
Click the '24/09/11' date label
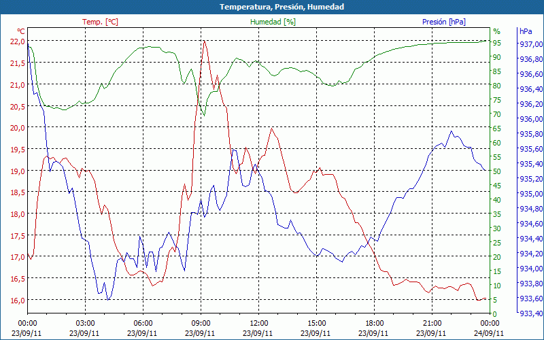tap(489, 333)
